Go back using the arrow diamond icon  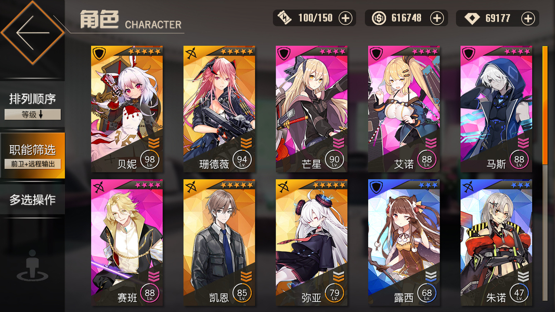(33, 33)
